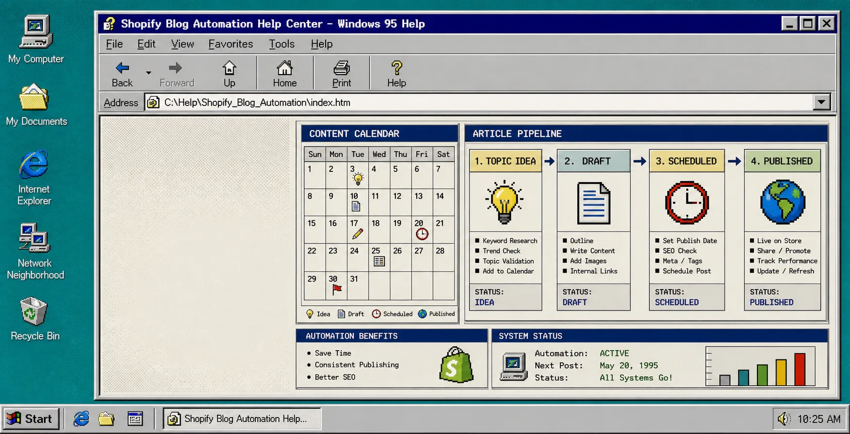Click the large Published globe icon
Screen dimensions: 850x434
point(783,202)
